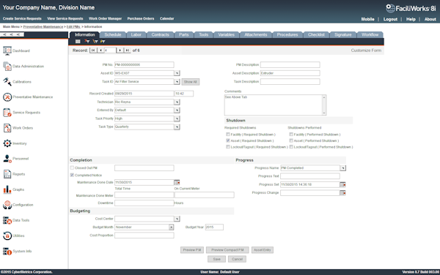
Task: Toggle Lockout/Tagout (Performed Shutdown) checkbox
Action: [x=291, y=147]
